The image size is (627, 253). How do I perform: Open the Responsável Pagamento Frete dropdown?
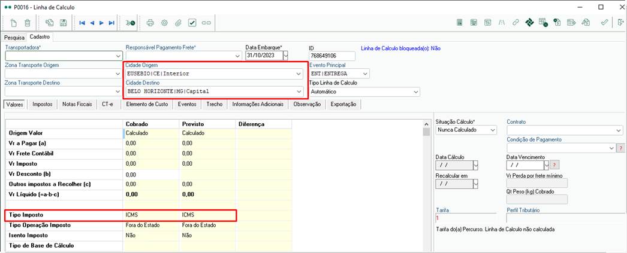[x=239, y=56]
